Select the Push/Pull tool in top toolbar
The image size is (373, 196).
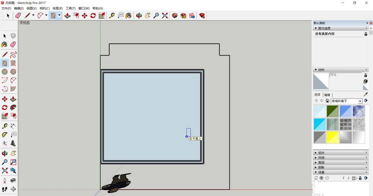67,15
